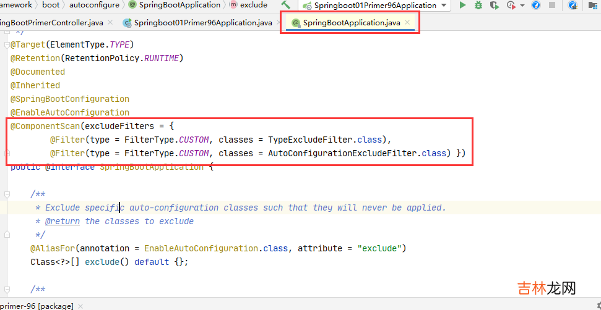601x310 pixels.
Task: Click the Build project hammer icon
Action: (x=285, y=5)
